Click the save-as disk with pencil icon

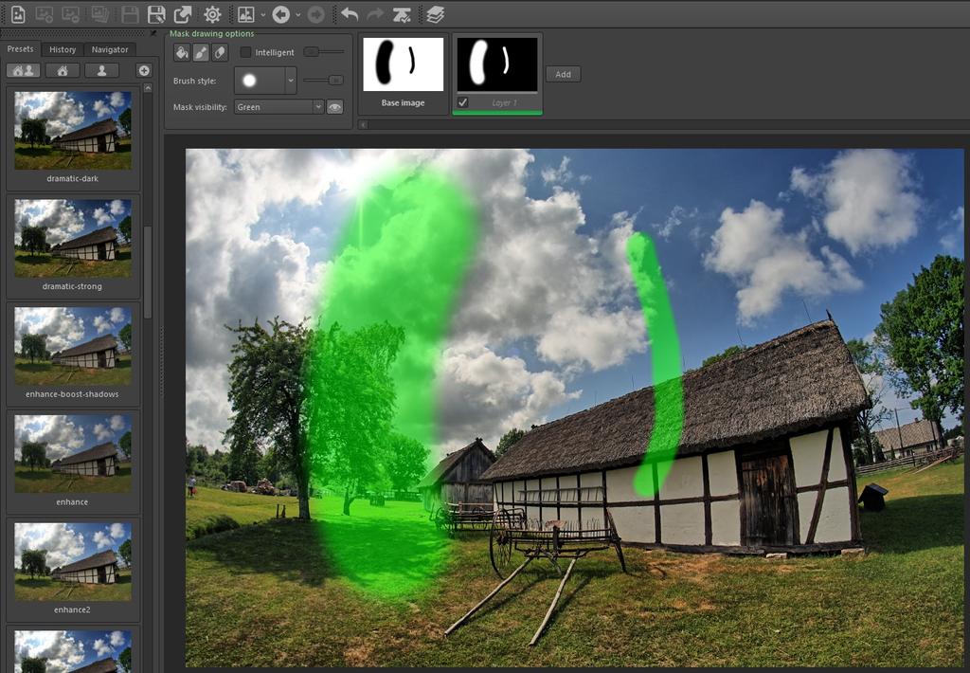click(x=156, y=13)
